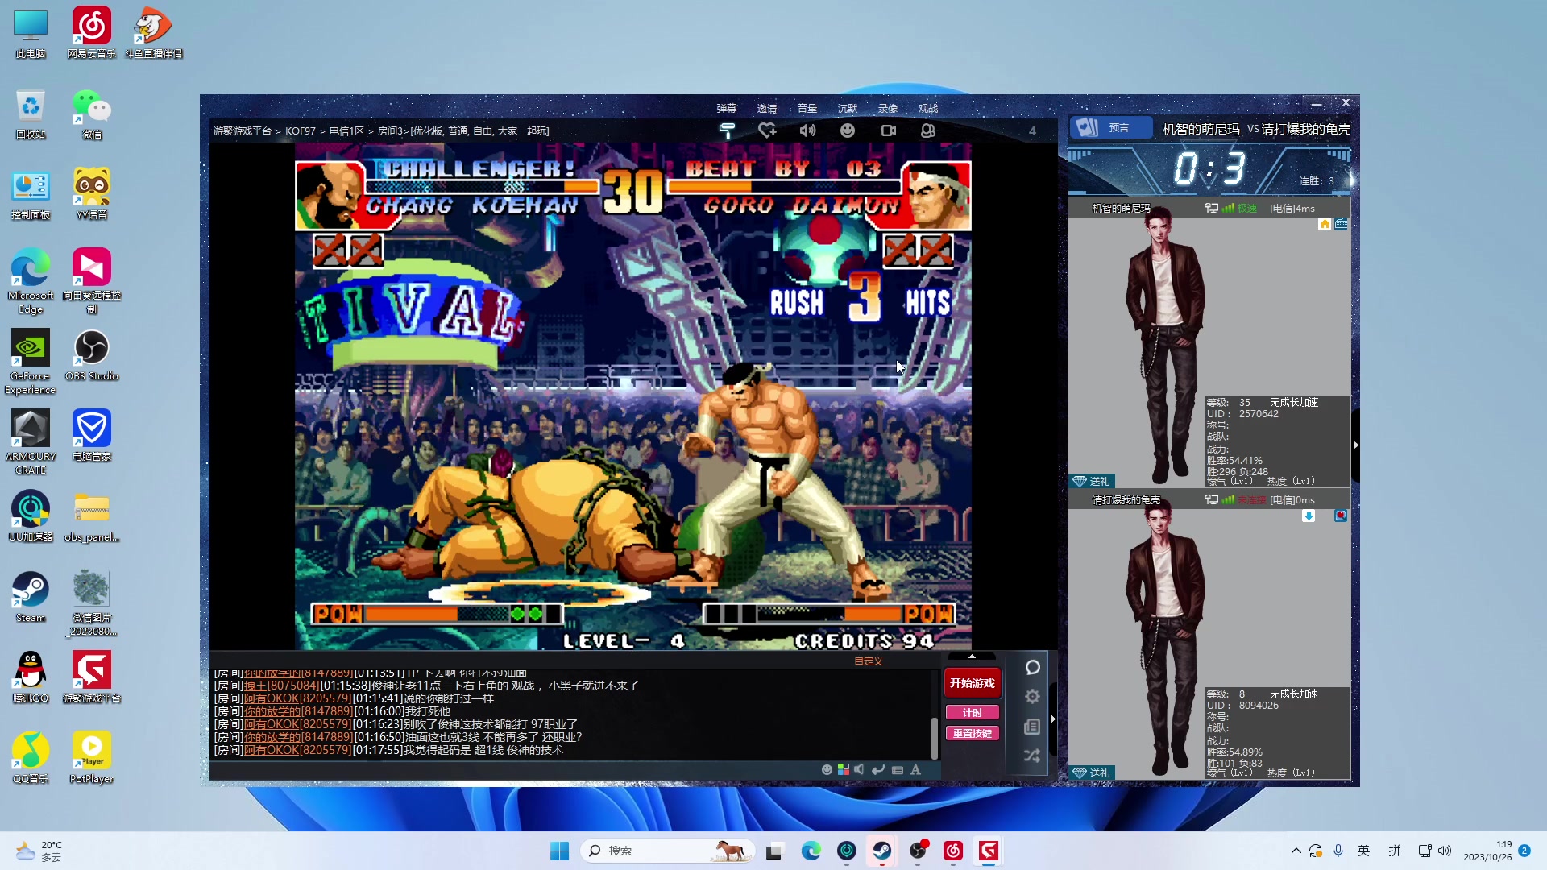Click the shuffle arrows icon
The image size is (1547, 870).
point(1032,756)
